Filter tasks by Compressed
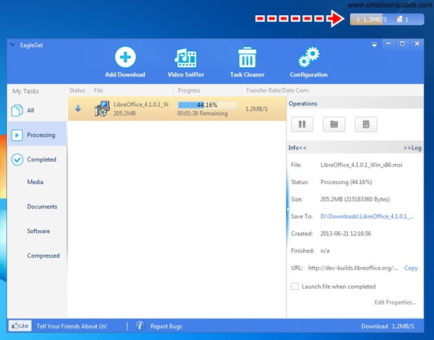434x340 pixels. pyautogui.click(x=43, y=256)
